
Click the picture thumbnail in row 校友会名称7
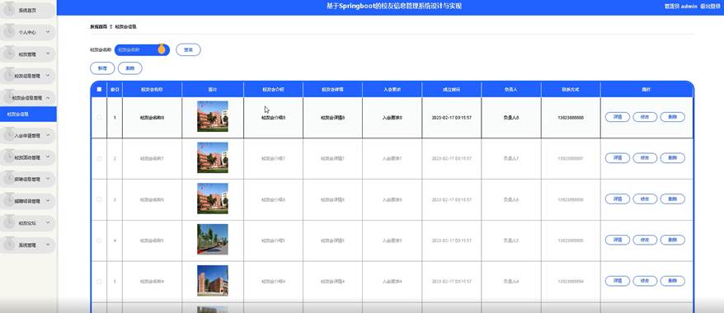pos(213,157)
